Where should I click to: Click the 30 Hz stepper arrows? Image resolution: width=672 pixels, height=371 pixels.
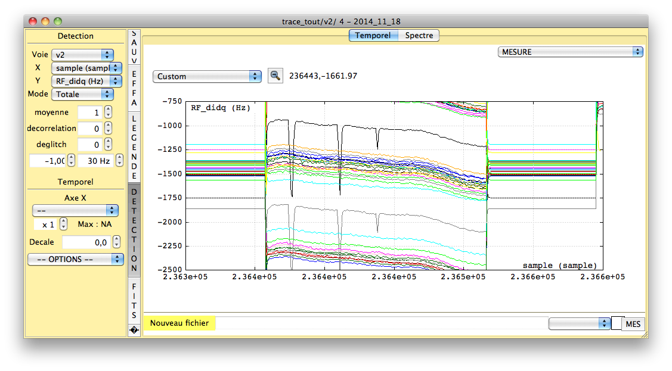[x=119, y=160]
